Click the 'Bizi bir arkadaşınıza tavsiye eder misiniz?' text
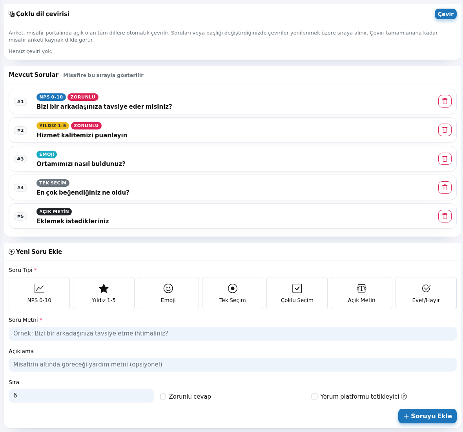This screenshot has height=432, width=463. click(104, 107)
